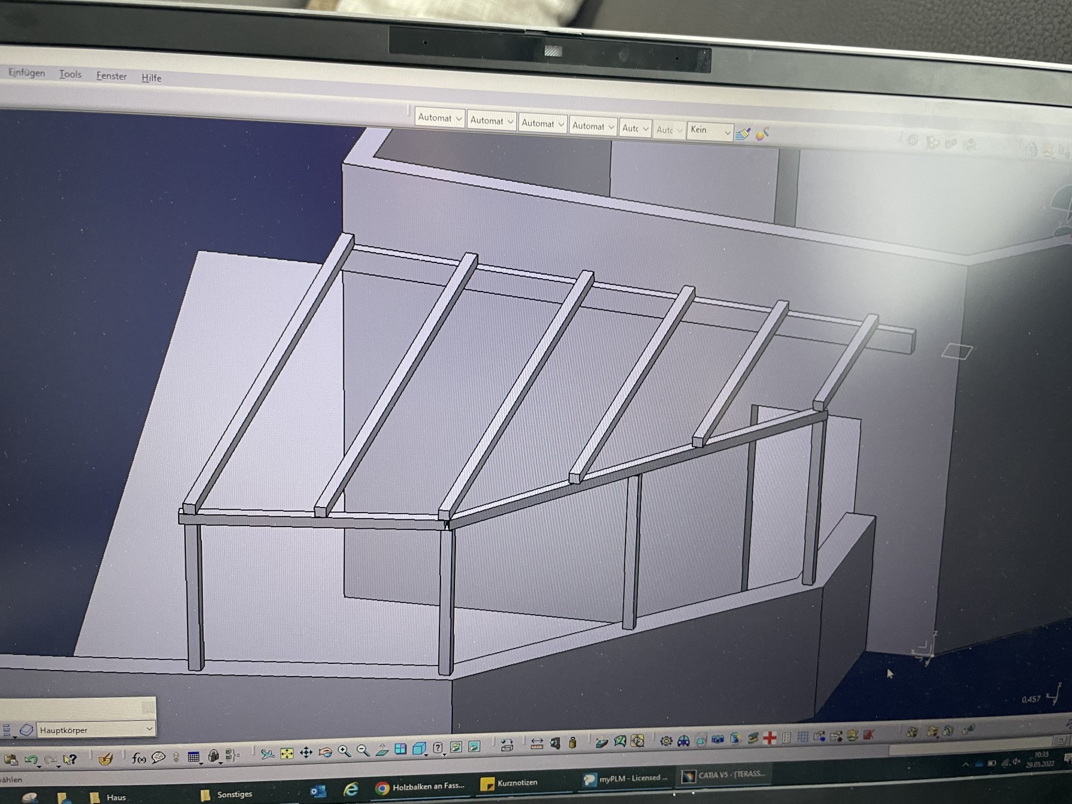Viewport: 1072px width, 804px height.
Task: Open the Tools menu
Action: click(x=70, y=74)
